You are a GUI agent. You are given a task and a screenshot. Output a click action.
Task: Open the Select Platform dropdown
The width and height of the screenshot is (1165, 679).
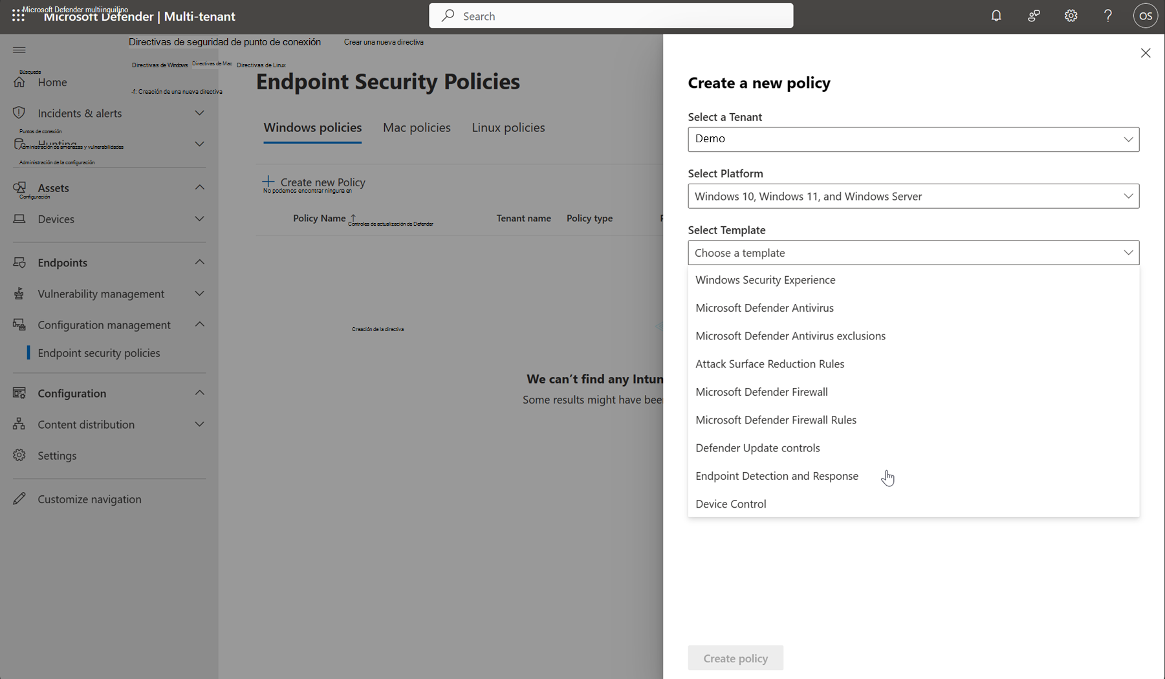913,196
